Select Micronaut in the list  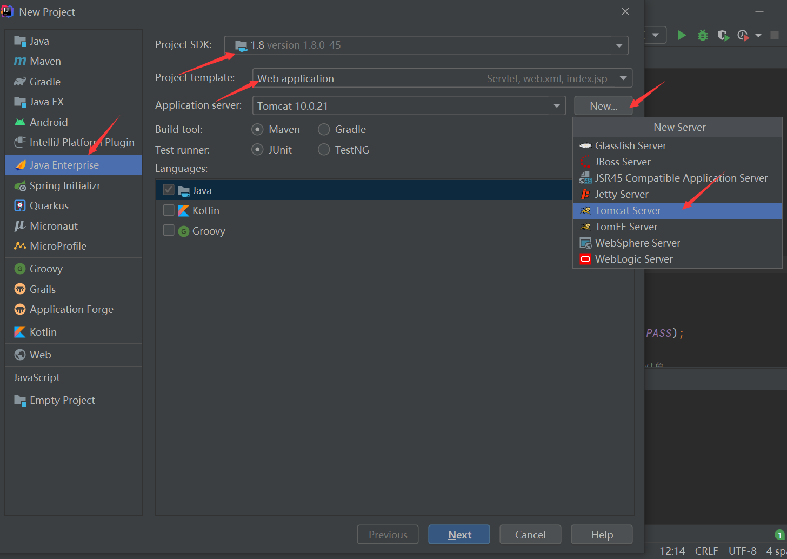74,226
